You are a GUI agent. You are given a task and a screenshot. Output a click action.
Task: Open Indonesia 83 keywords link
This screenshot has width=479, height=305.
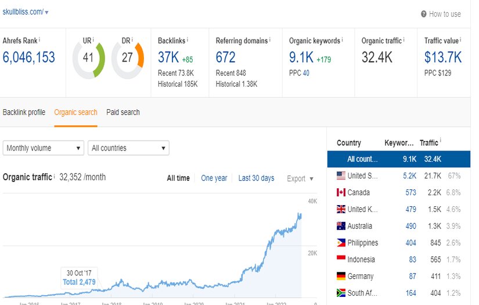click(412, 260)
